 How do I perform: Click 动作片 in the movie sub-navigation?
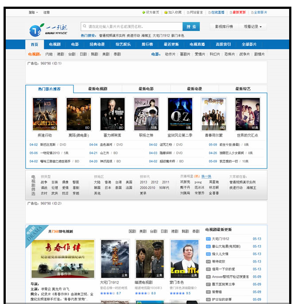pos(170,54)
